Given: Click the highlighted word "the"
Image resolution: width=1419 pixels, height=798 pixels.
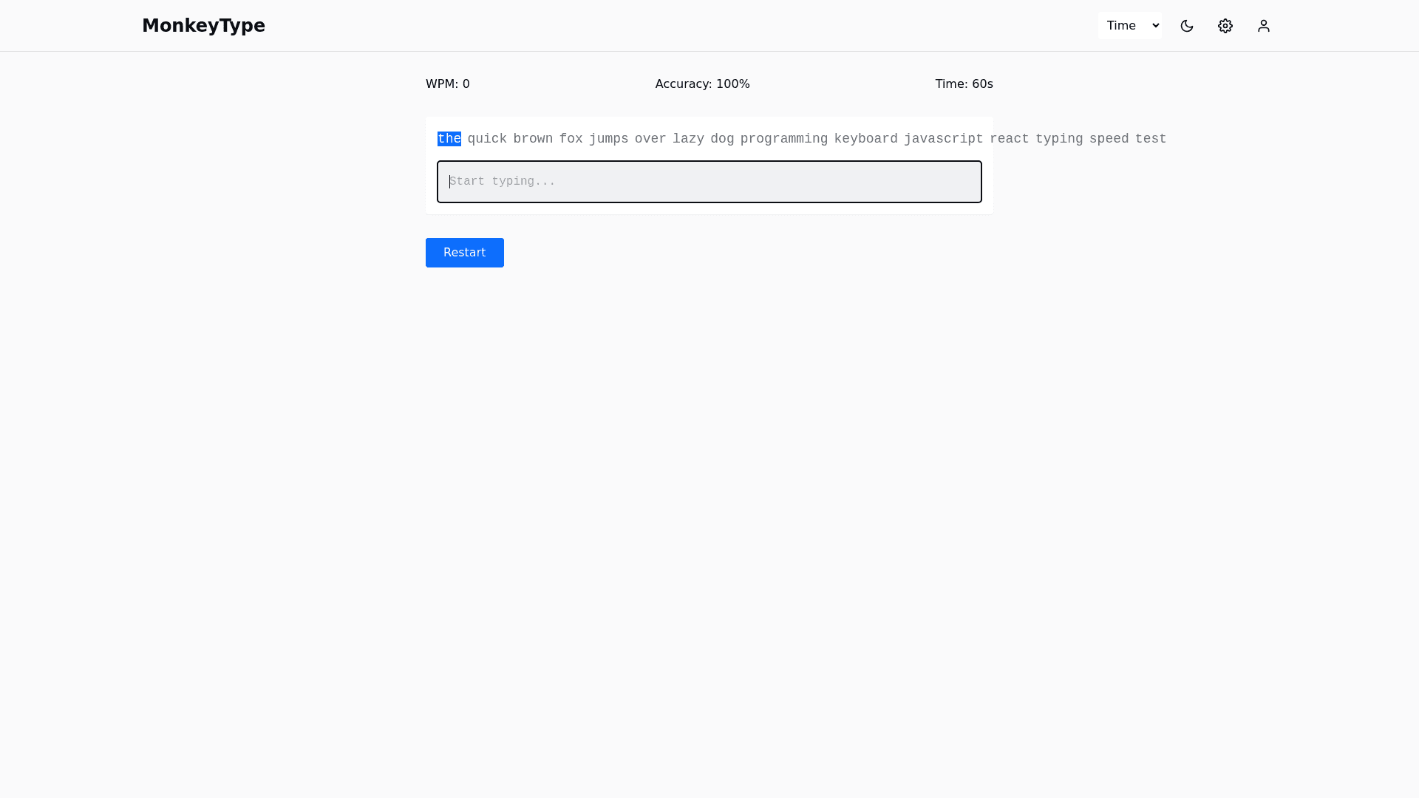Looking at the screenshot, I should click(x=449, y=139).
